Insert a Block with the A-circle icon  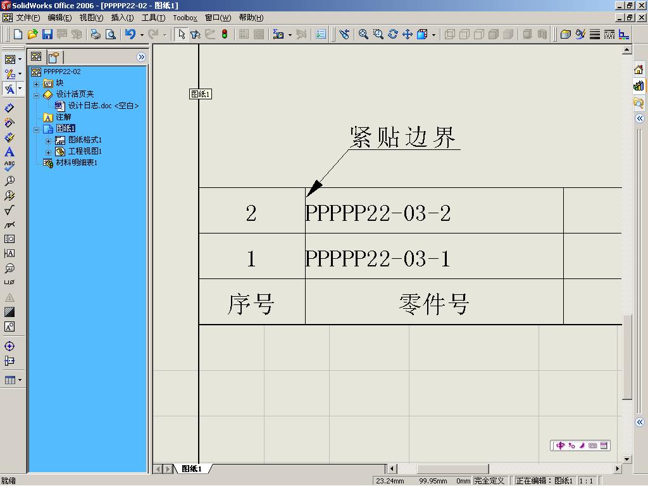[9, 327]
